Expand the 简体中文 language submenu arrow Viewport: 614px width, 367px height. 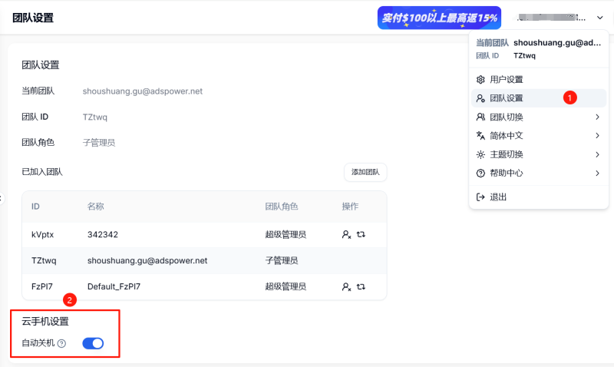pyautogui.click(x=597, y=136)
